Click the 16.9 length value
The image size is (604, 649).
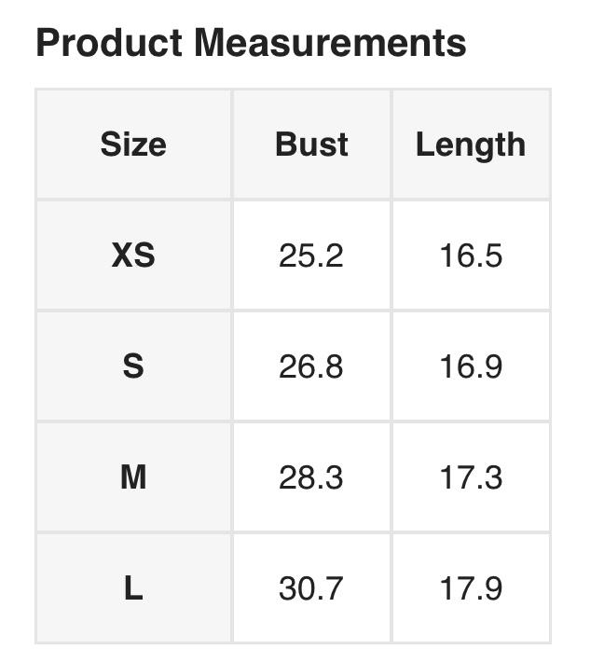471,366
